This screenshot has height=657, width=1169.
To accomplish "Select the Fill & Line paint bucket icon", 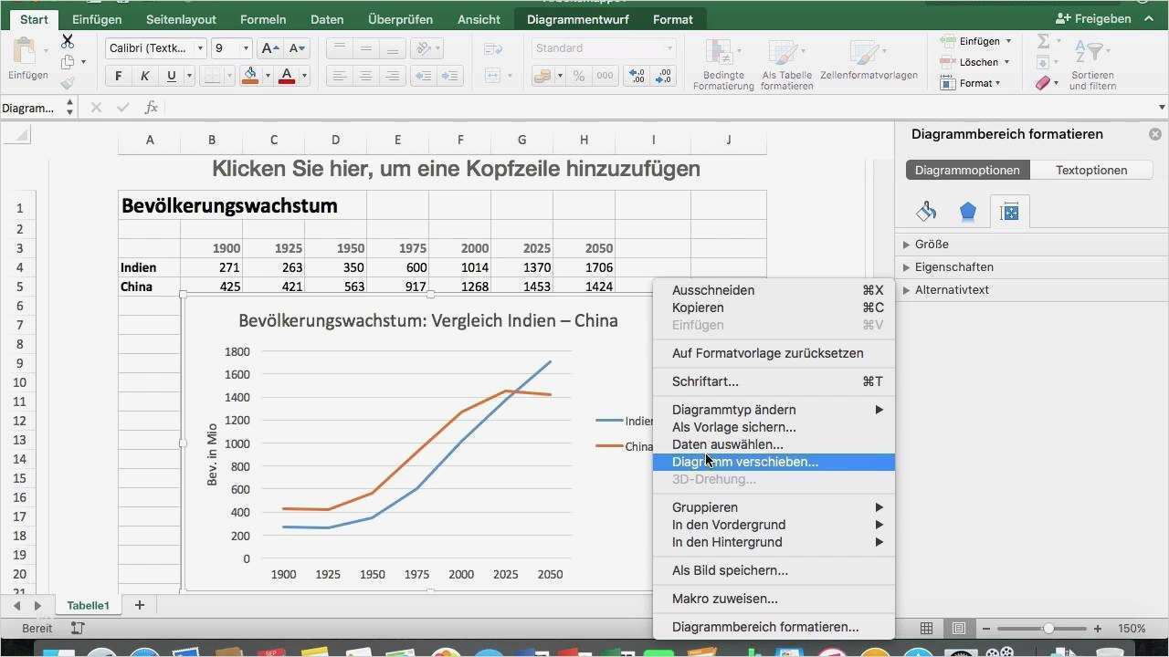I will pyautogui.click(x=926, y=212).
